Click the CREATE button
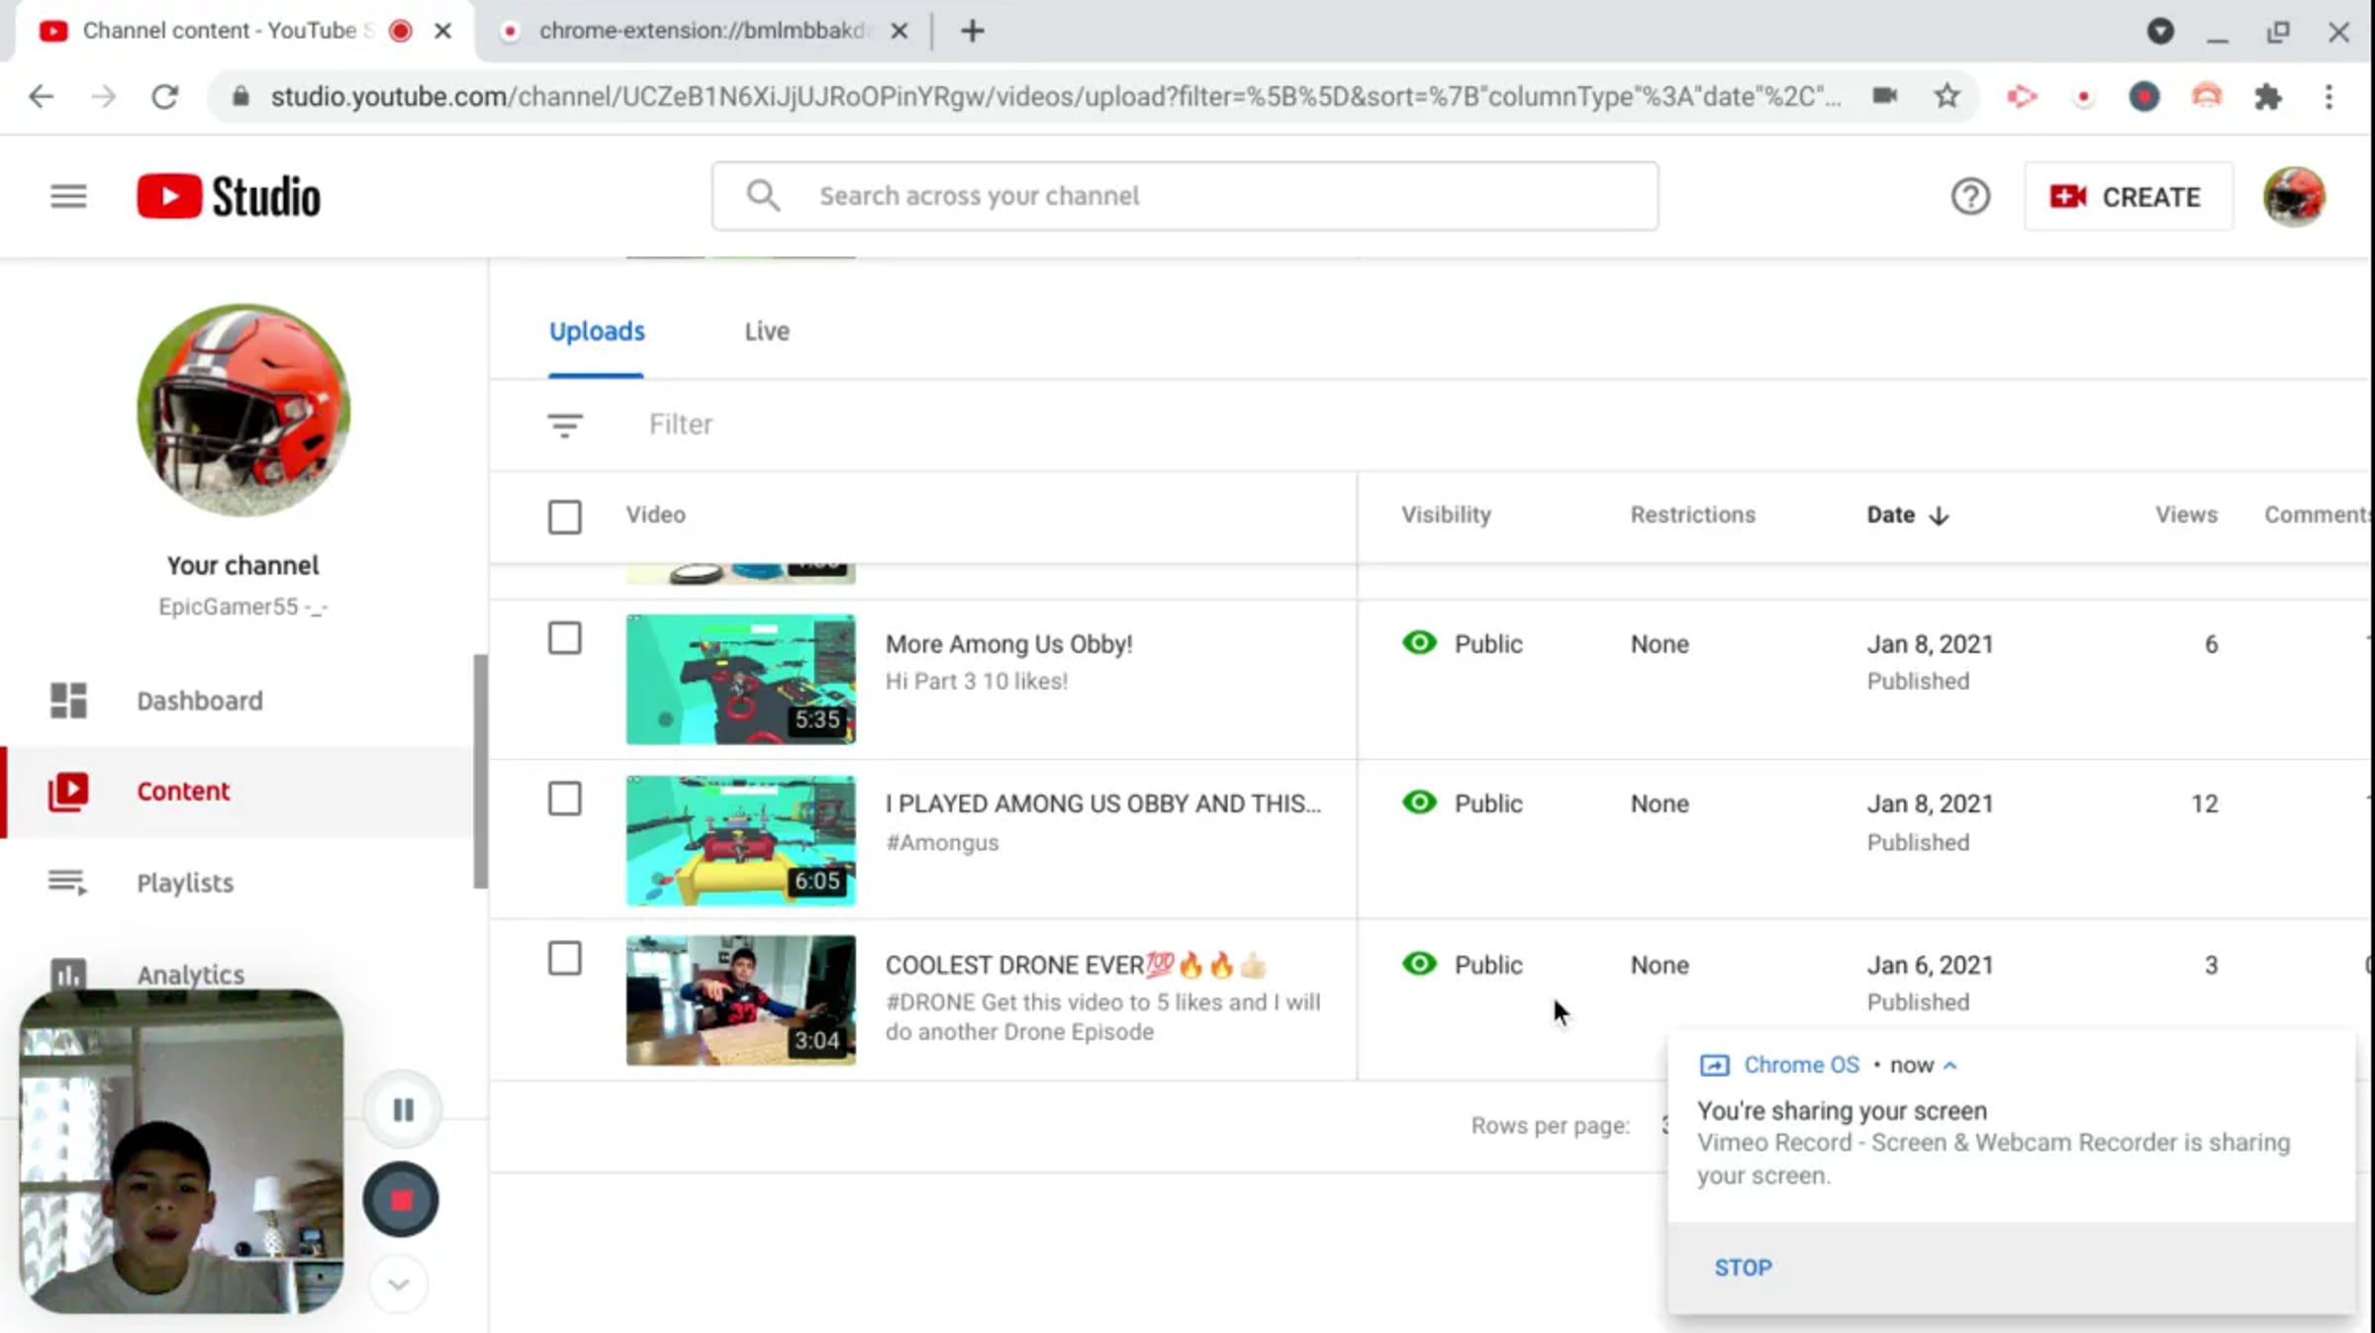The image size is (2375, 1333). pyautogui.click(x=2128, y=196)
